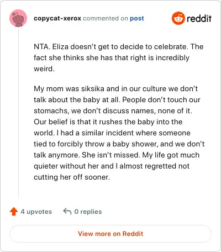Click the orange upvote arrow icon
Viewport: 221px width, 252px height.
(x=14, y=212)
